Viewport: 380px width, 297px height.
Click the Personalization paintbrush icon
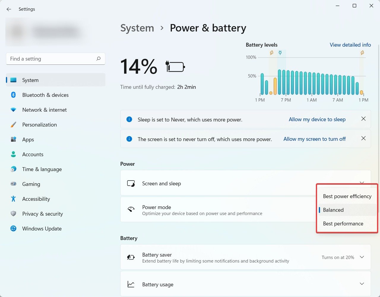[13, 124]
